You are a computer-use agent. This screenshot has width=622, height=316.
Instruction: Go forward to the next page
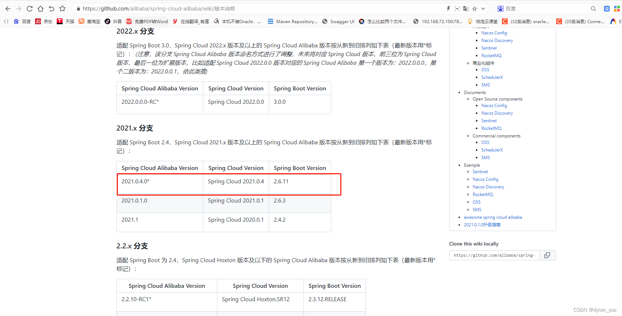pyautogui.click(x=19, y=9)
